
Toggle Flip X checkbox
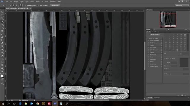tap(165, 59)
